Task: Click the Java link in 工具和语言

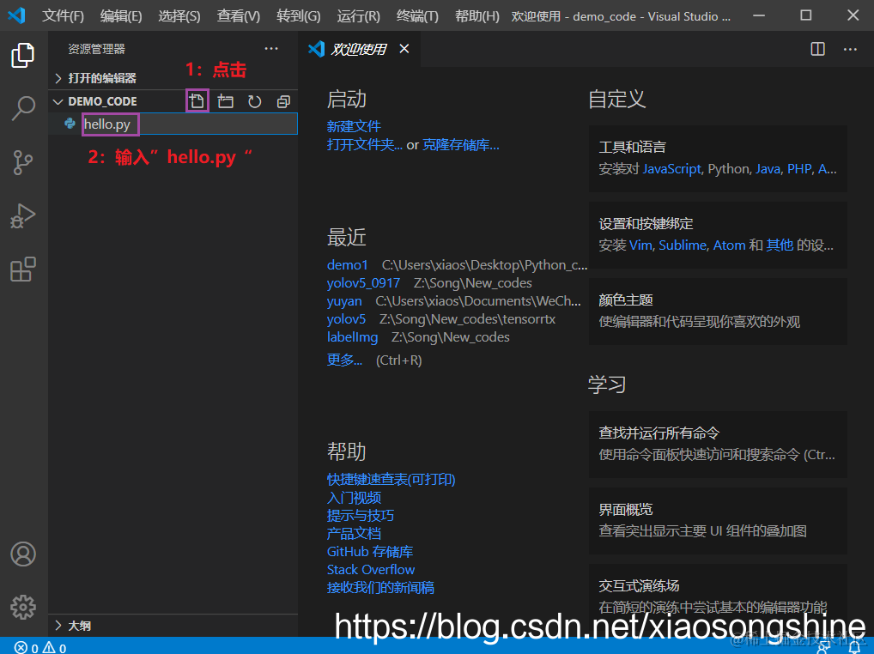Action: coord(768,169)
